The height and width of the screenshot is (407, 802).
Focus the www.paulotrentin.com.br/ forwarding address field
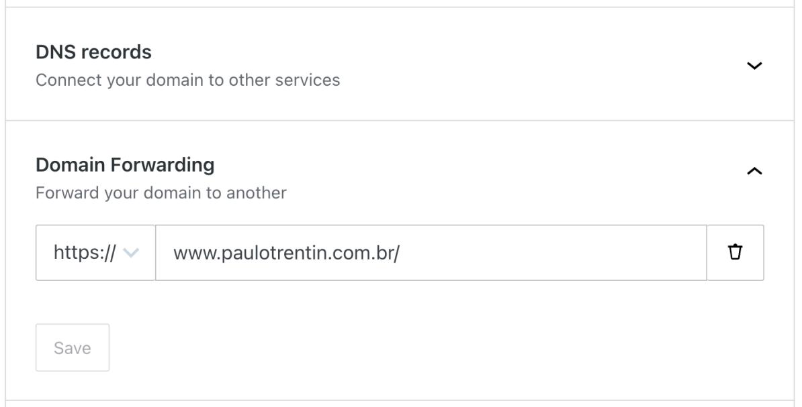(x=430, y=252)
